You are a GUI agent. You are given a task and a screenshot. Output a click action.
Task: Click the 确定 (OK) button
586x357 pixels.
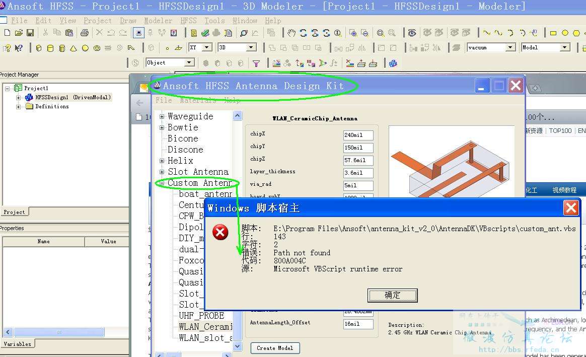pos(392,296)
